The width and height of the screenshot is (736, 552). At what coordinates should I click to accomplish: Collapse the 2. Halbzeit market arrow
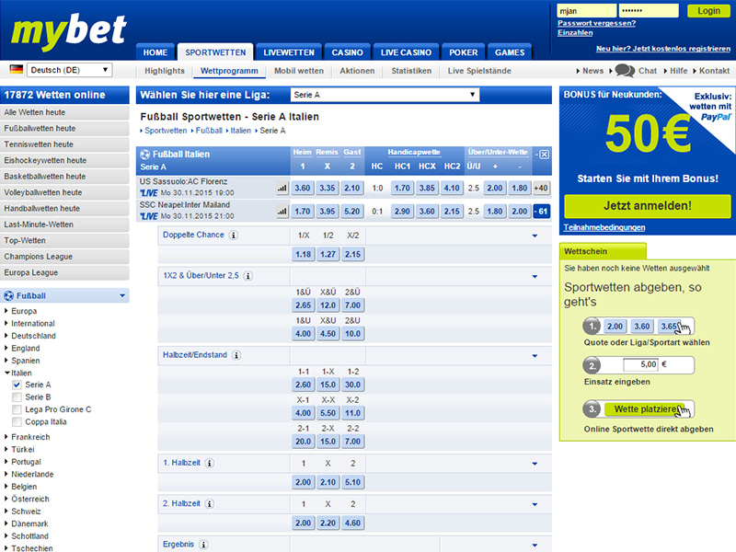[x=535, y=504]
